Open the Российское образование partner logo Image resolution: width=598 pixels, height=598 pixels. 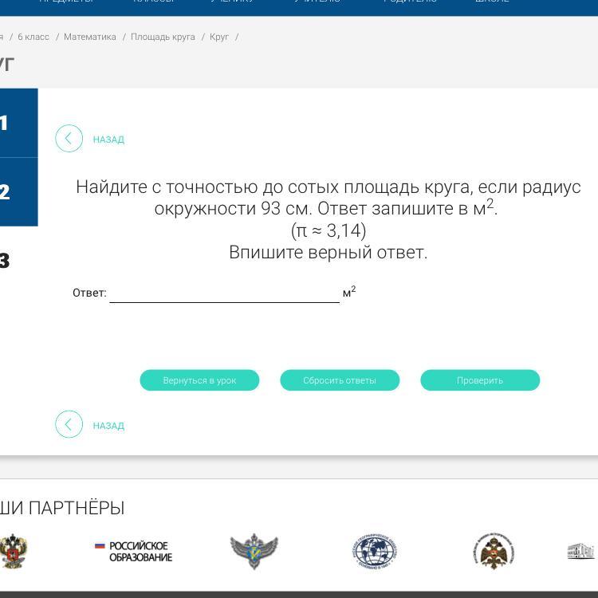click(133, 552)
